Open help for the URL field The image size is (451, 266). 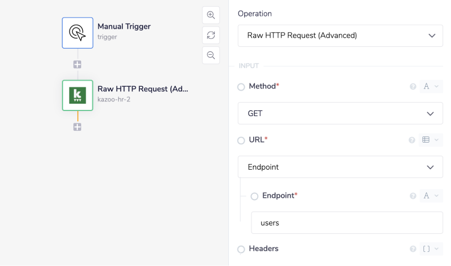point(413,140)
